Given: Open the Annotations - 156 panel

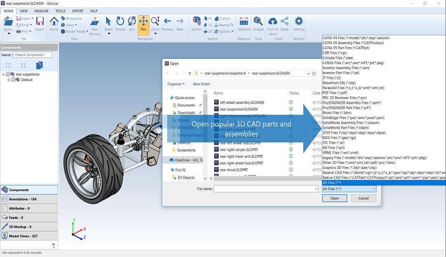Looking at the screenshot, I should click(x=29, y=199).
